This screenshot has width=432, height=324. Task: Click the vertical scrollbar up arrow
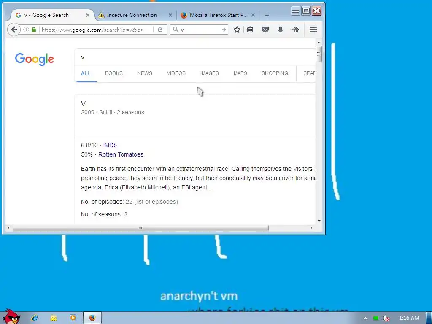(319, 42)
